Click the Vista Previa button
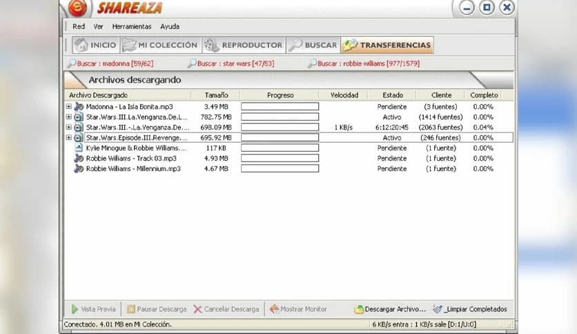 point(93,309)
